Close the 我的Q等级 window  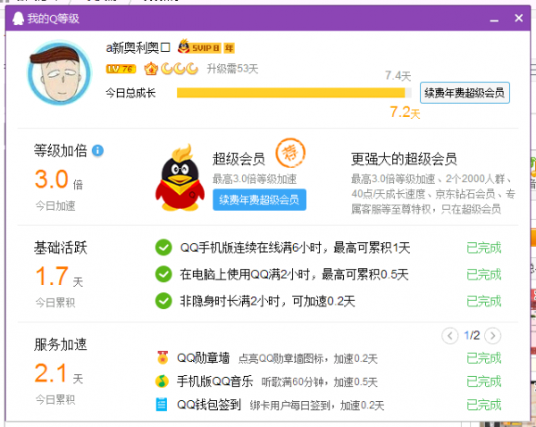[518, 18]
